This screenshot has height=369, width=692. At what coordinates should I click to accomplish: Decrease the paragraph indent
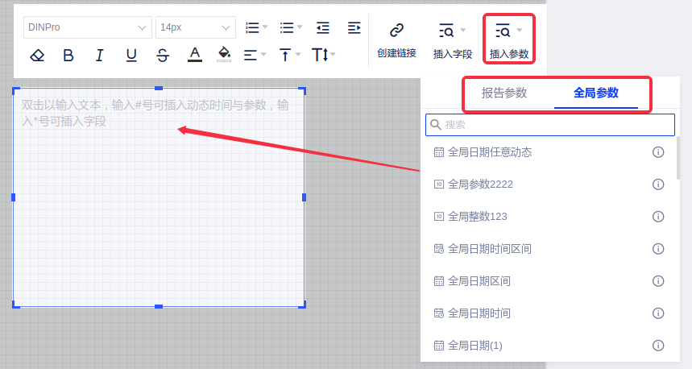323,27
